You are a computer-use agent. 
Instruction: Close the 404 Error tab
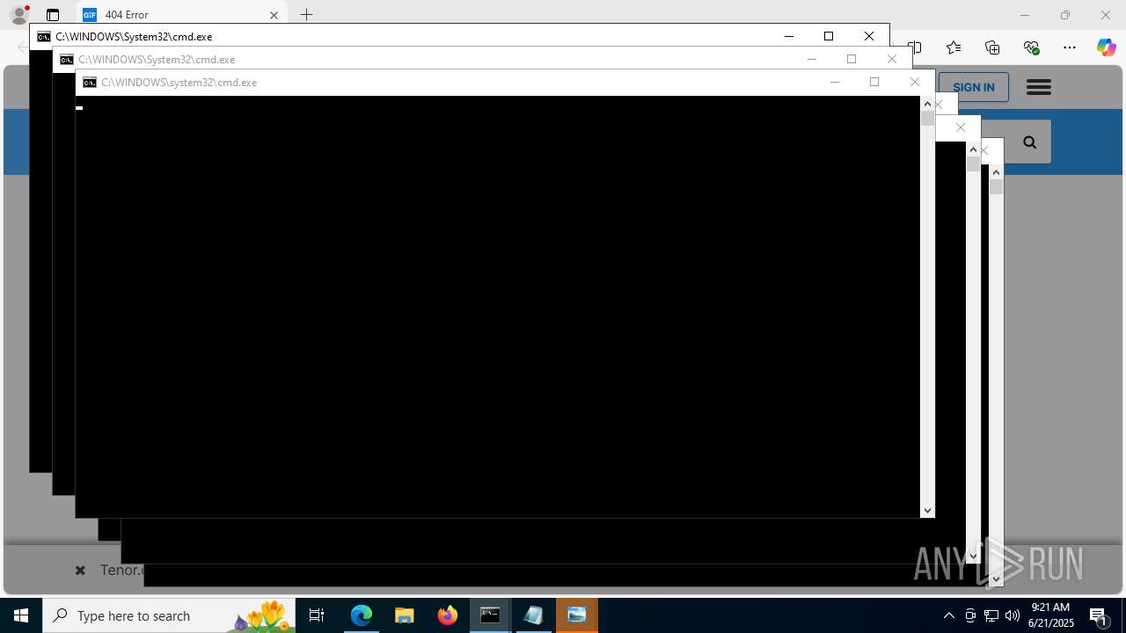274,15
